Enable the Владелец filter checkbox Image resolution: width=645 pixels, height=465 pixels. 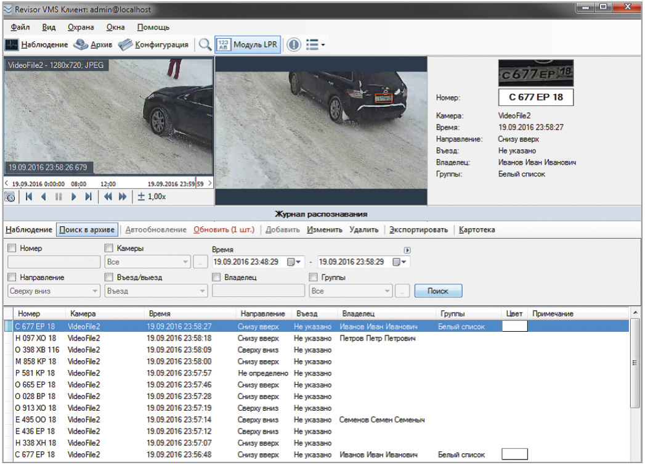216,277
